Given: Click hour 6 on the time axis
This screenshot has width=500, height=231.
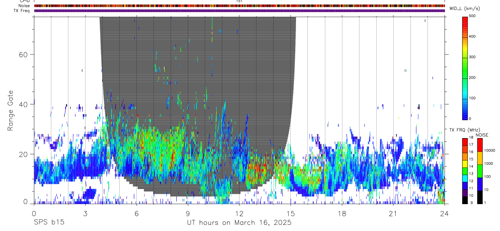Looking at the screenshot, I should [136, 213].
